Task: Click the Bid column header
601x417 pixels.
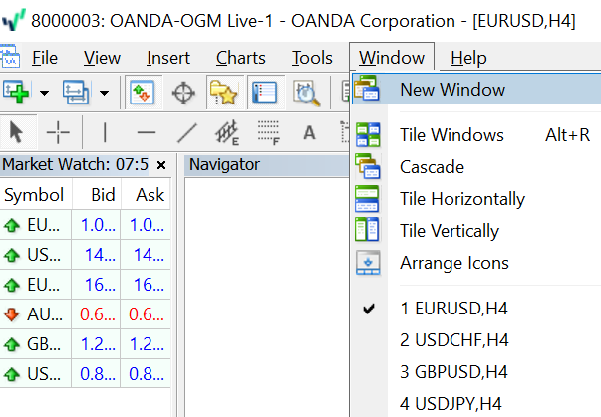Action: point(97,195)
